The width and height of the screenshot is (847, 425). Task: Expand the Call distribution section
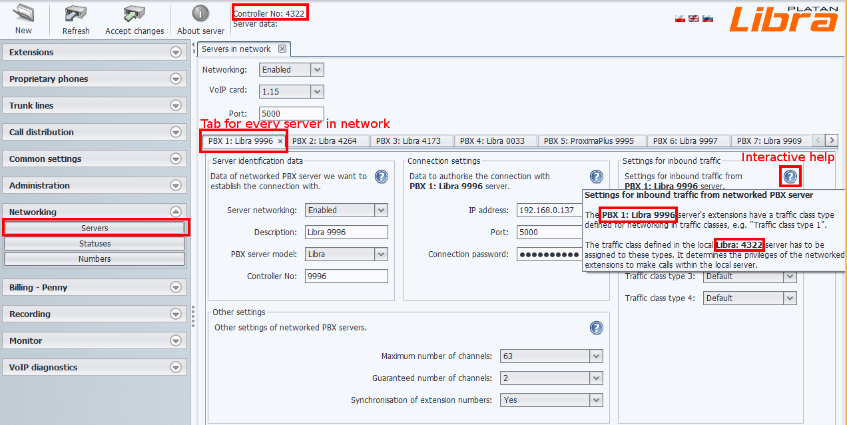pos(175,132)
